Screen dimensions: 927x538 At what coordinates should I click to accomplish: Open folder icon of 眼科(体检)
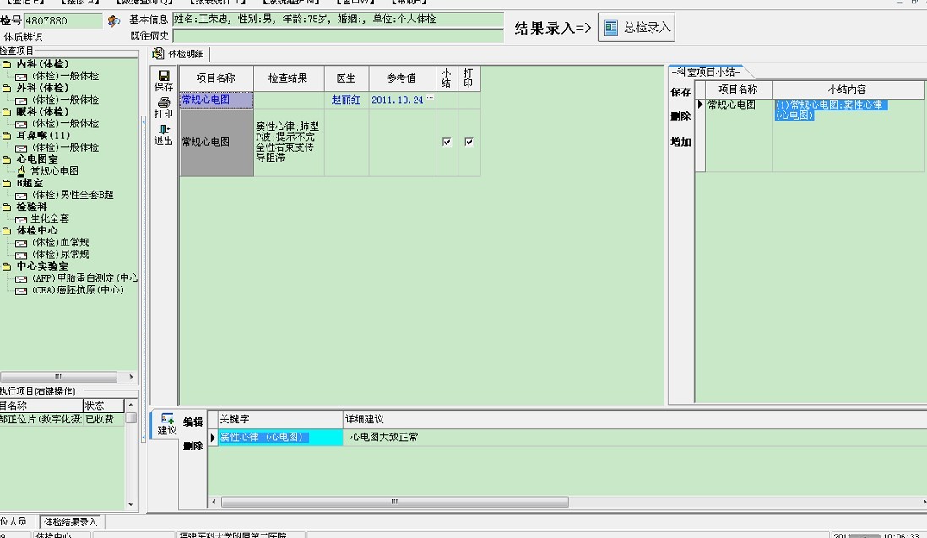click(x=7, y=111)
